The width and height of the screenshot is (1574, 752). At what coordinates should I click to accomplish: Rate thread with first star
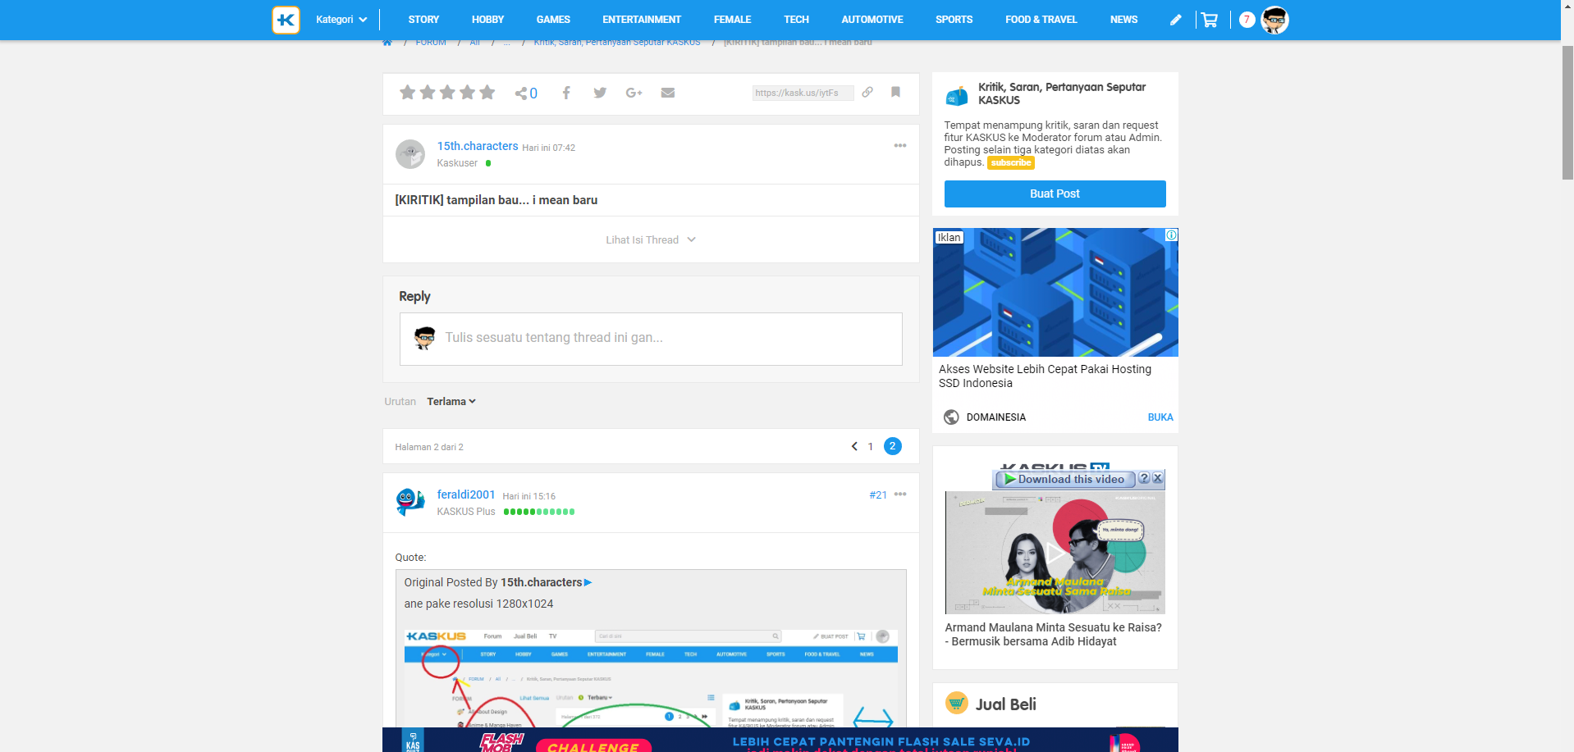tap(407, 92)
